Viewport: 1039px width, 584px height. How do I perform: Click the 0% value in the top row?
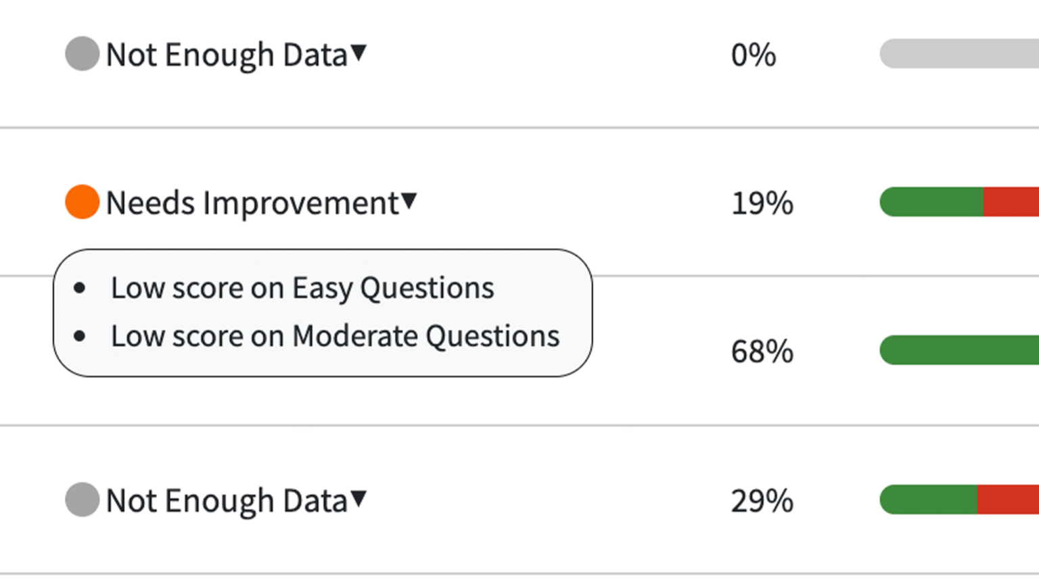(x=753, y=54)
